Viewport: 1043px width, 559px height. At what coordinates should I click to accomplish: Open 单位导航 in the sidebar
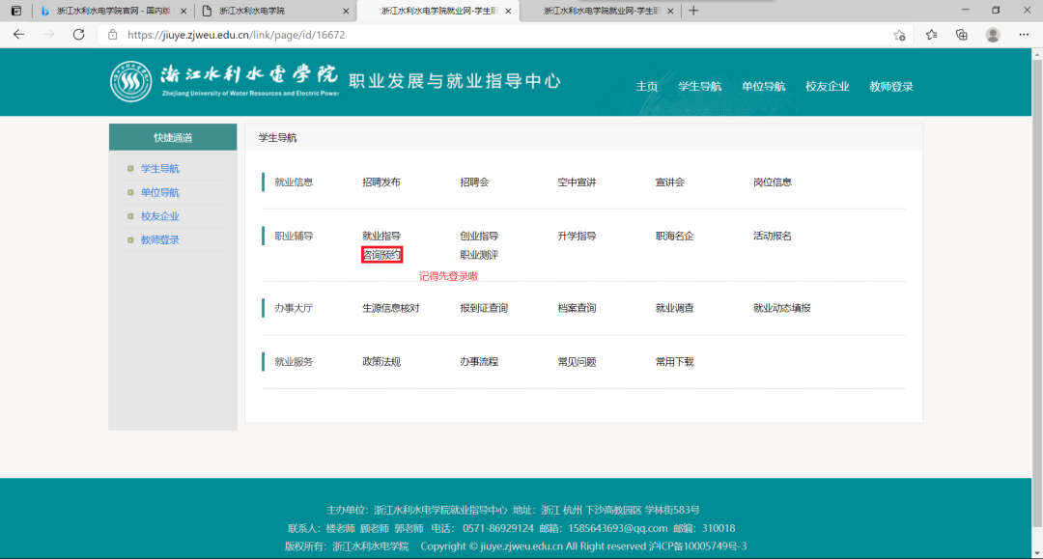[159, 193]
